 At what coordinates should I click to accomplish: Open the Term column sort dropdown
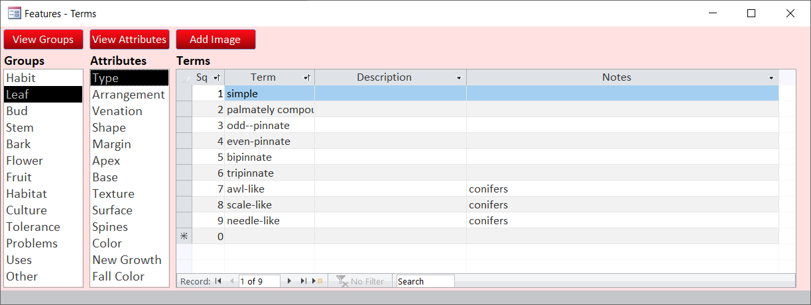(x=307, y=78)
